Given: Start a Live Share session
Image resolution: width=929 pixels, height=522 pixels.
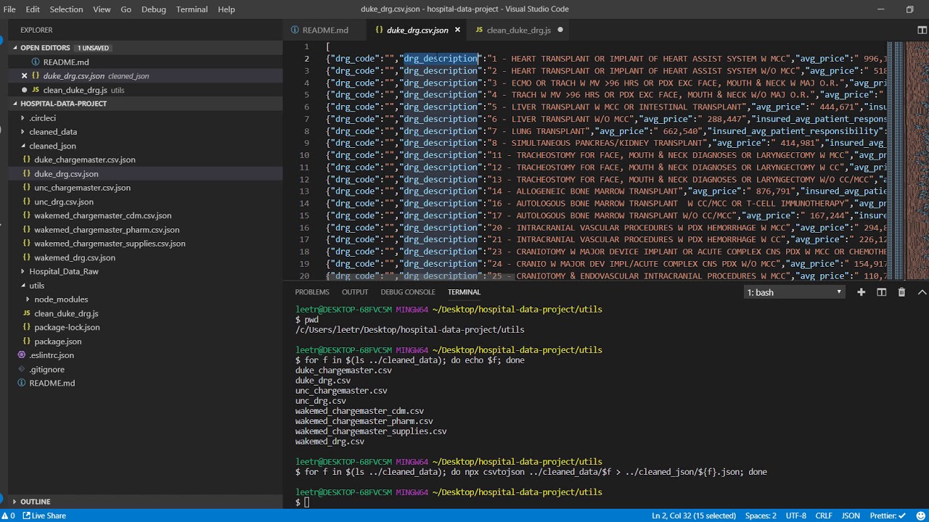Looking at the screenshot, I should pos(44,515).
